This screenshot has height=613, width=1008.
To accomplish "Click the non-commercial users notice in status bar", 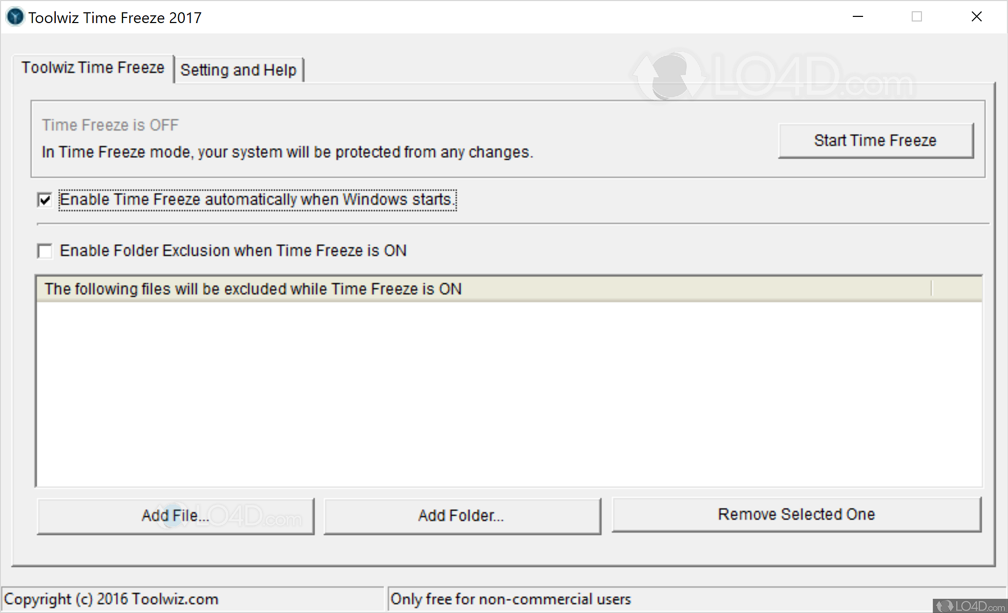I will click(510, 599).
